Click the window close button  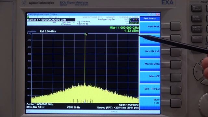158,14
